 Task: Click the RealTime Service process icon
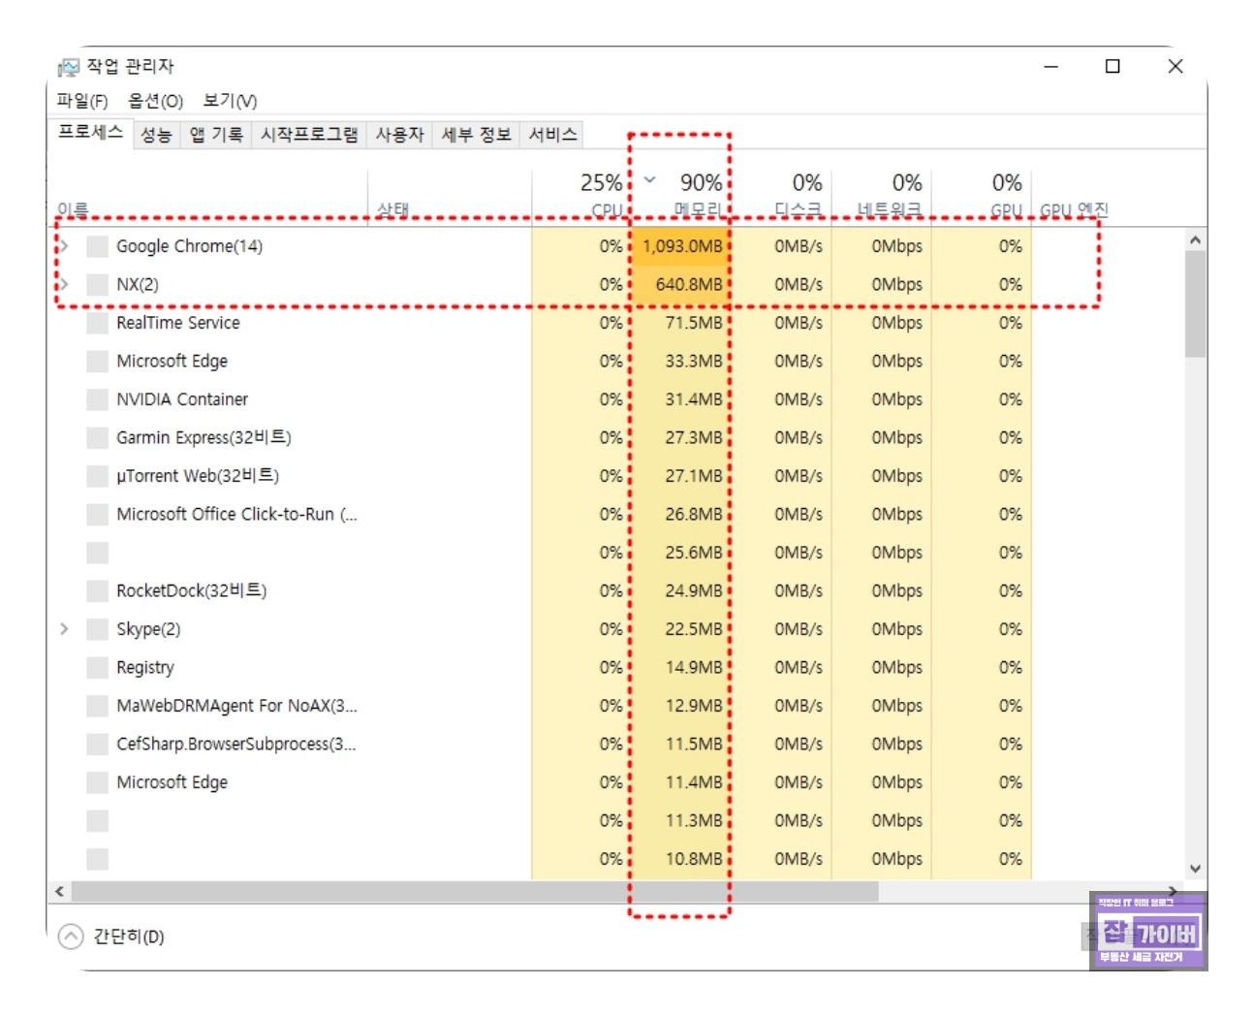tap(97, 323)
